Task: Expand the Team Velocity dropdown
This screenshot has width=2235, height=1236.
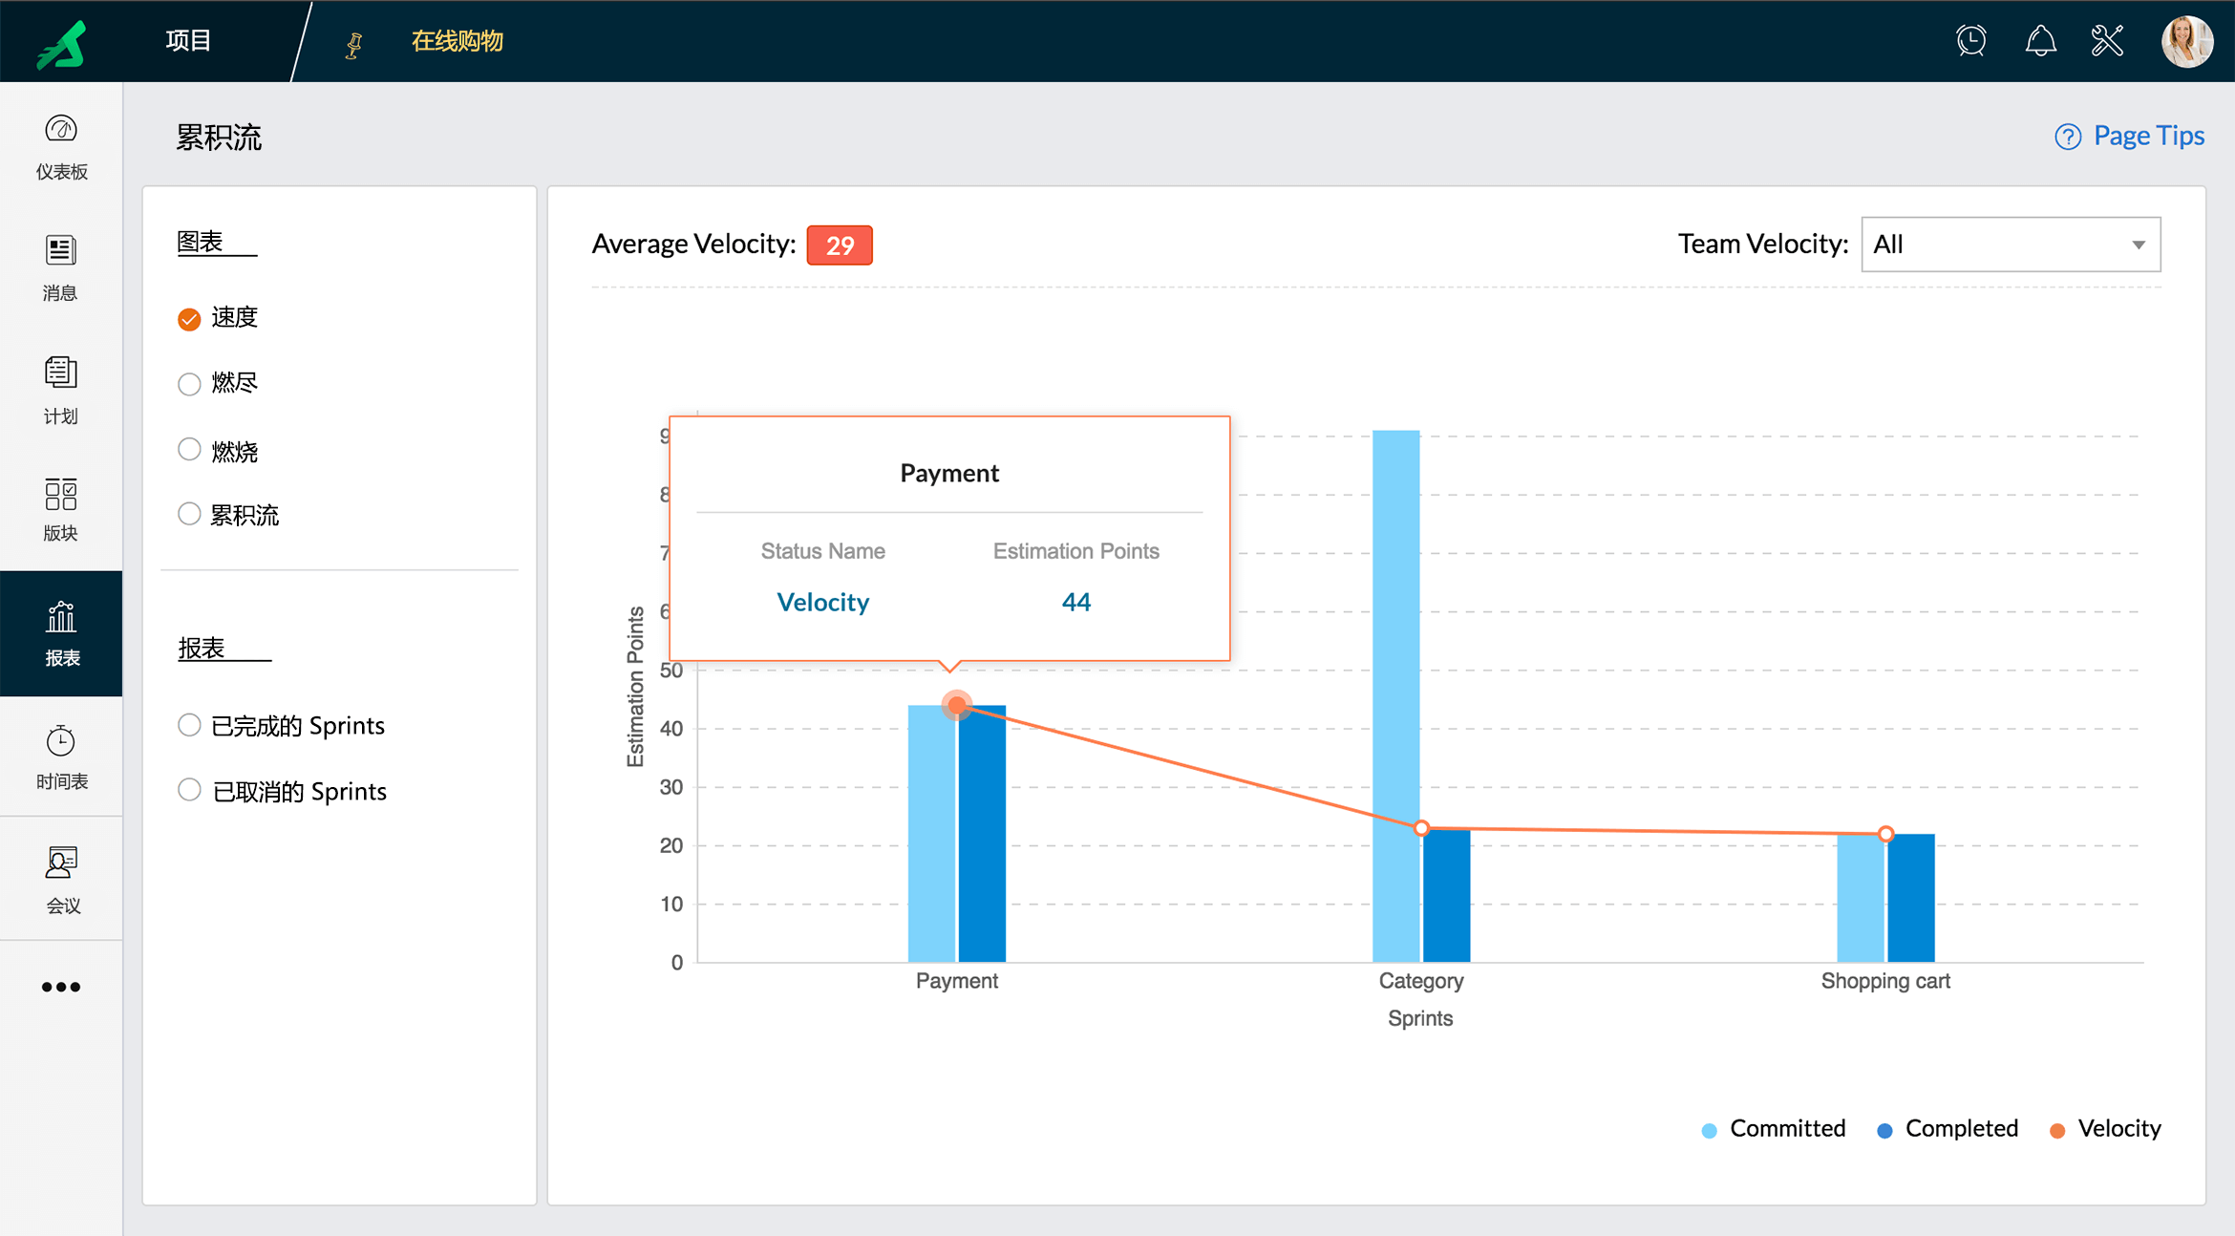Action: [x=2011, y=245]
